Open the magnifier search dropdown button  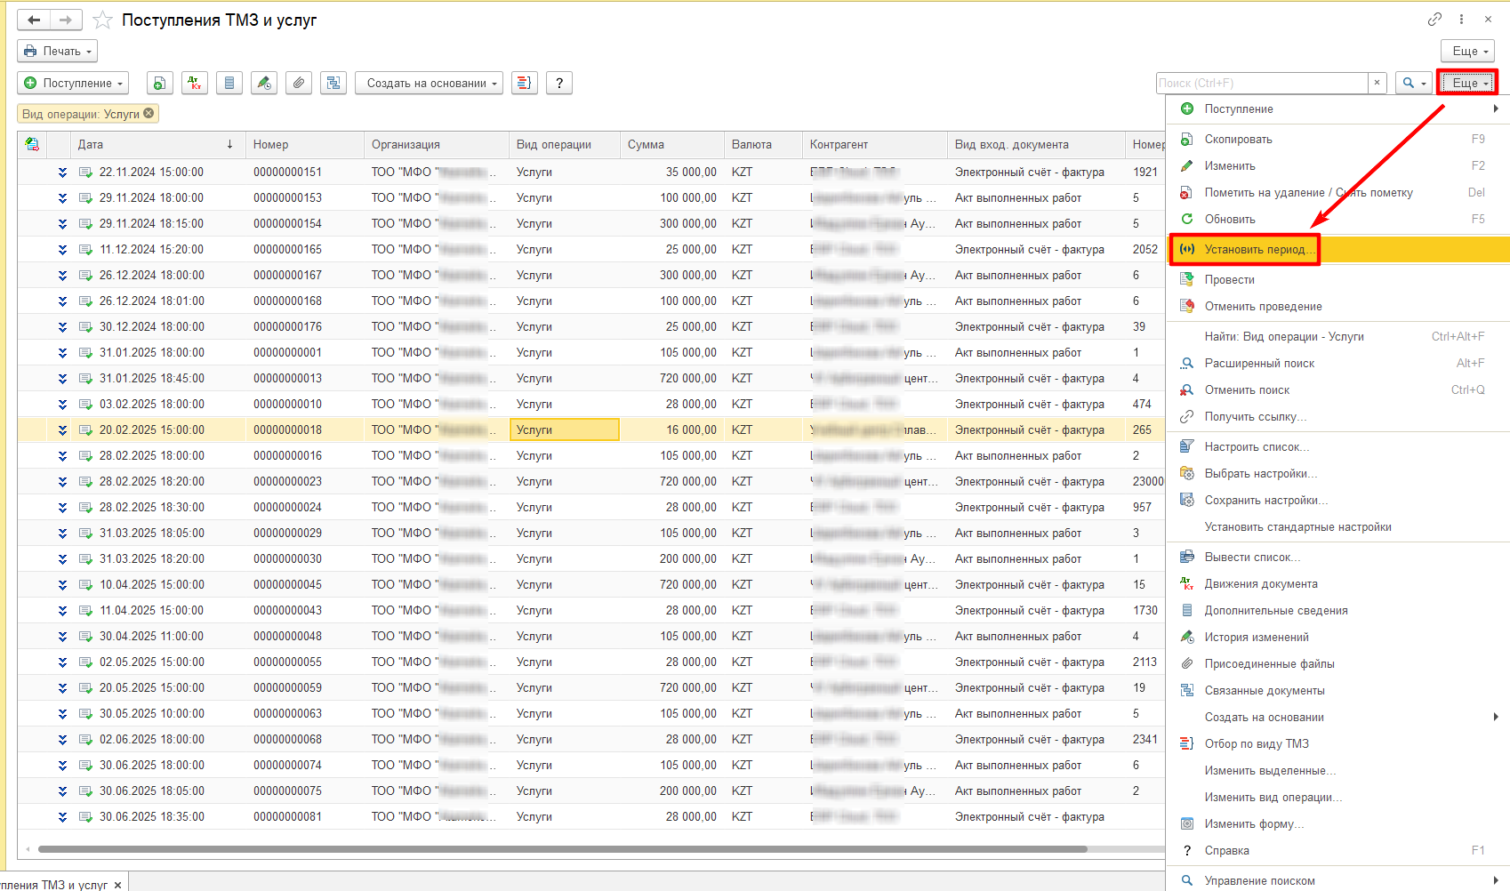click(x=1413, y=83)
